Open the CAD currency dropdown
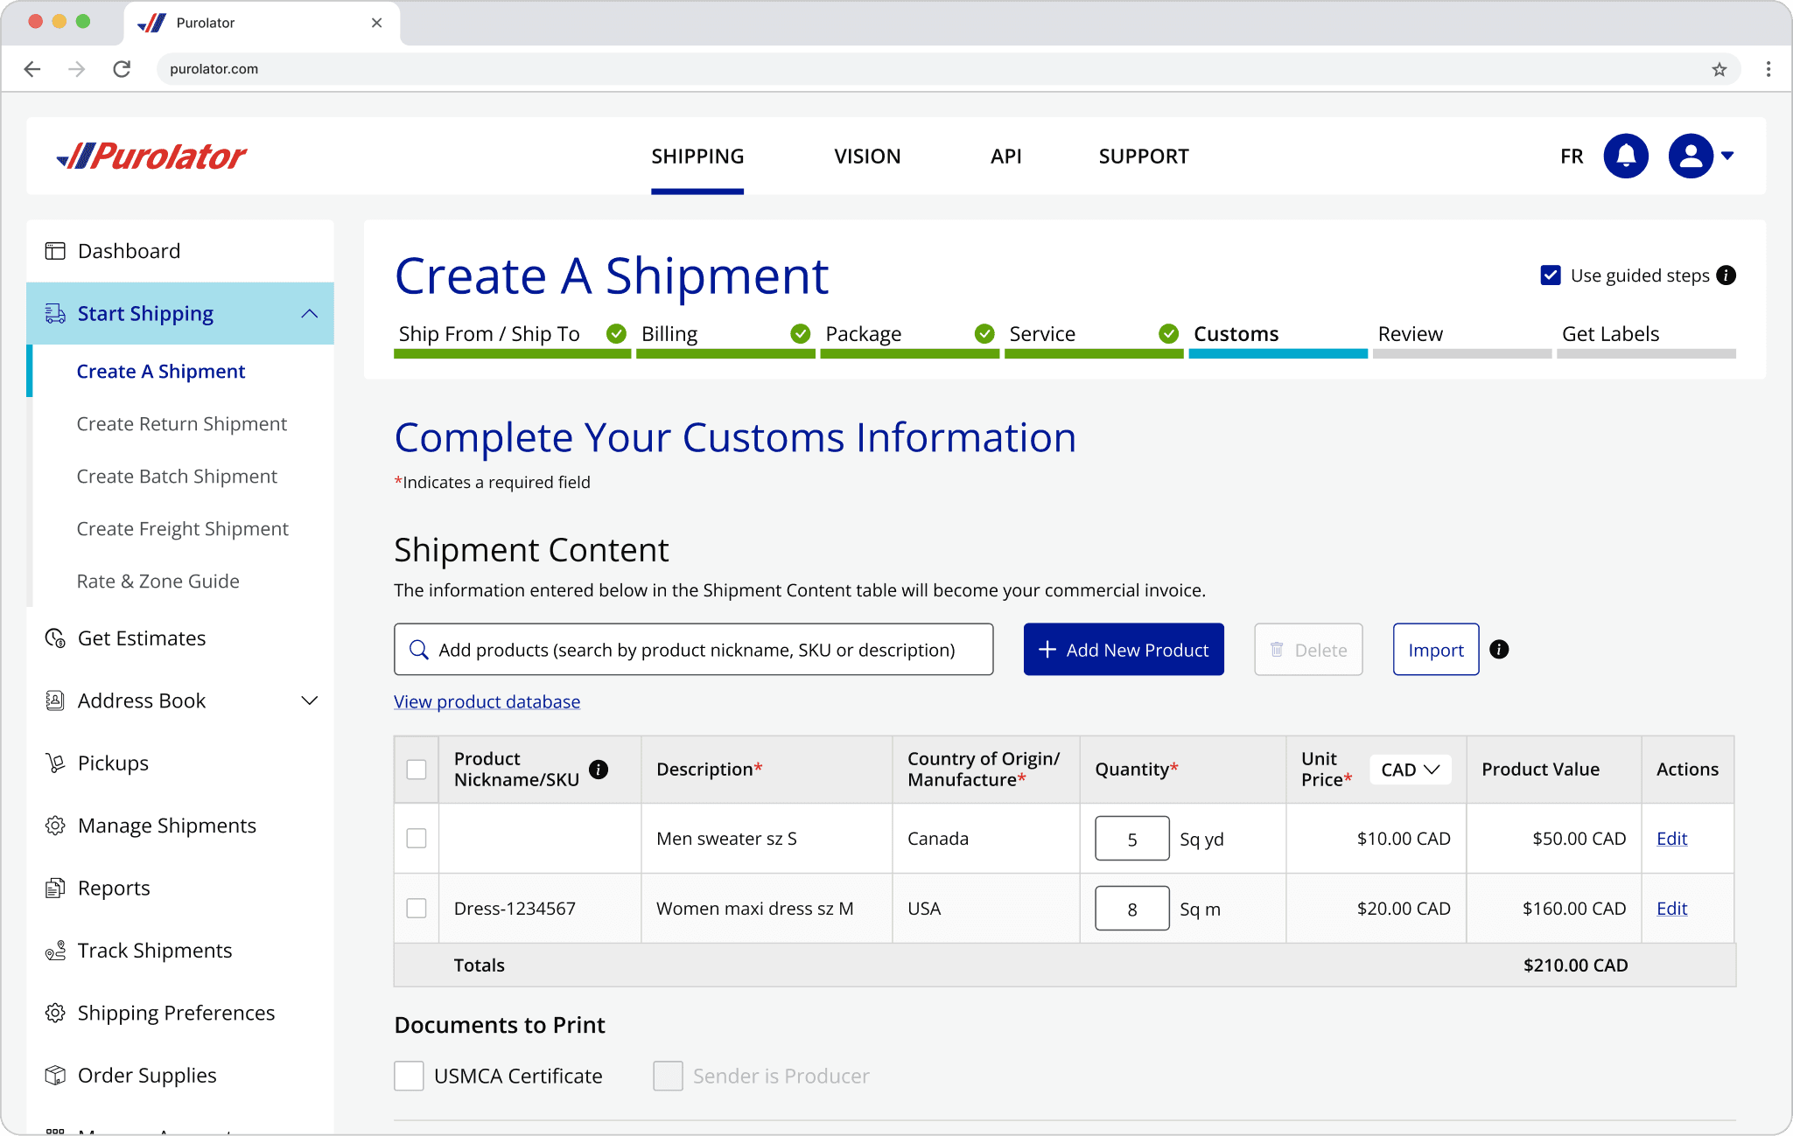 [x=1410, y=770]
